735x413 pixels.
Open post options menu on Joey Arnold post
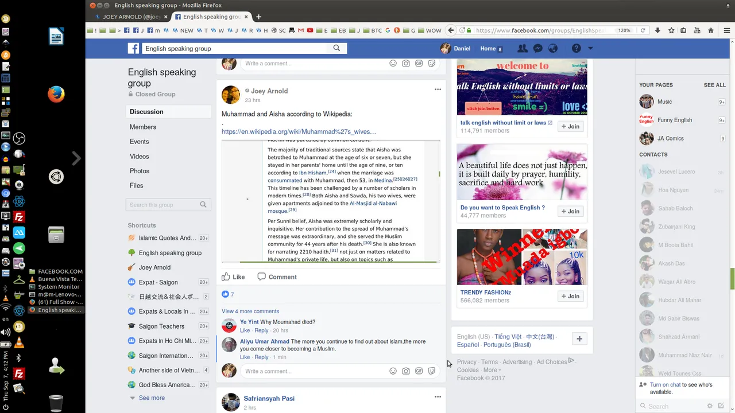point(438,89)
